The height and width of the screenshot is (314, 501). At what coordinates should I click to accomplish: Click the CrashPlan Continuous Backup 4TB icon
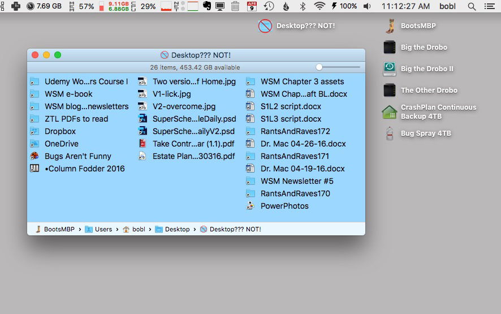pyautogui.click(x=390, y=112)
